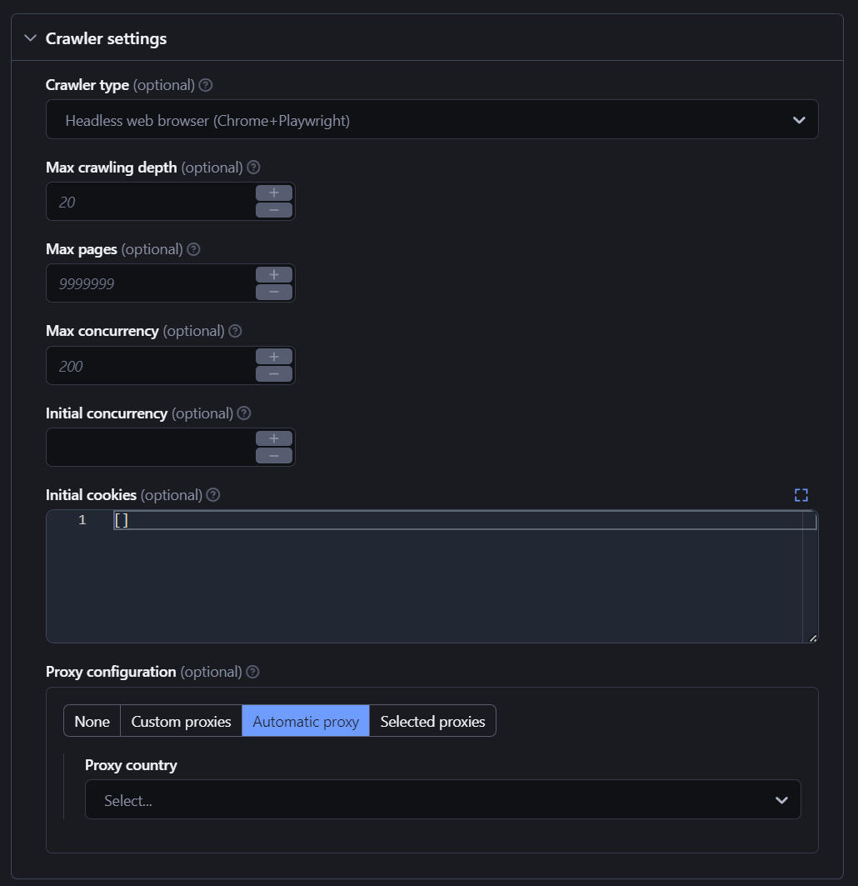Open the Max crawling depth help tooltip
This screenshot has width=858, height=886.
click(253, 167)
